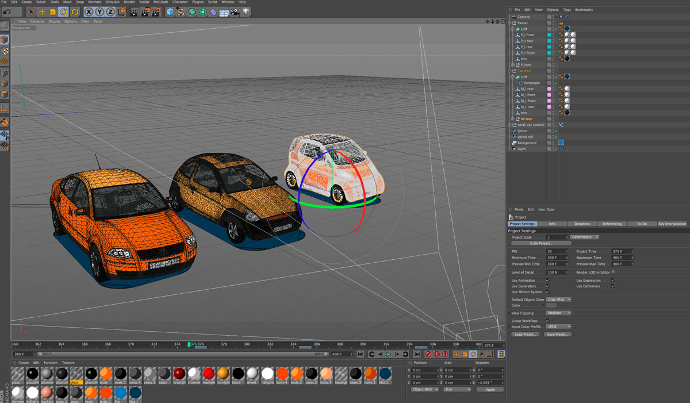Click the FPS value field
Viewport: 690px width, 403px height.
(557, 251)
